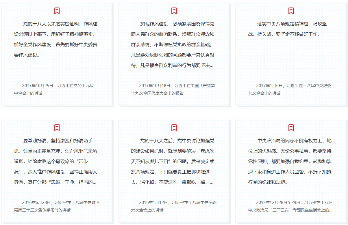Click divider line above 2017年1月6日 source

point(290,76)
